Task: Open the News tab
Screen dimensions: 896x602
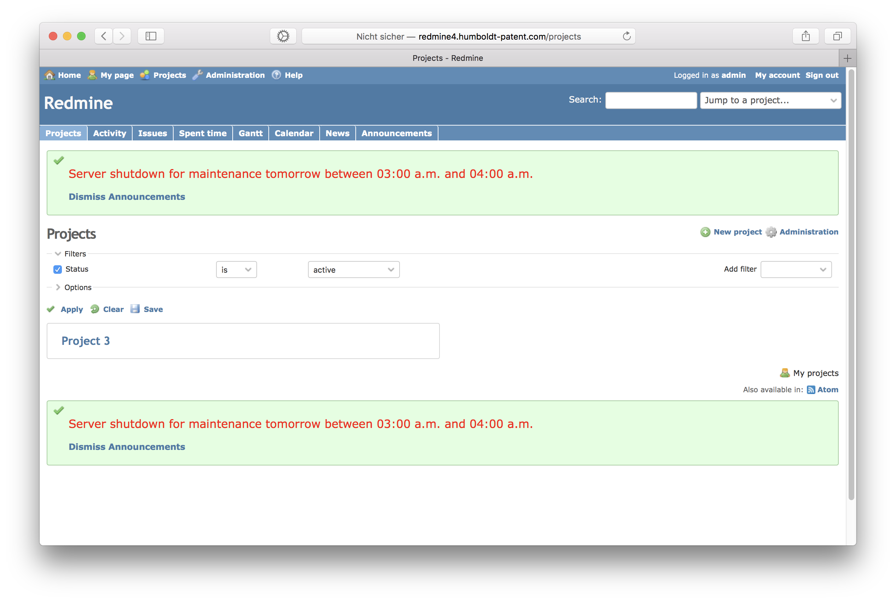Action: coord(338,133)
